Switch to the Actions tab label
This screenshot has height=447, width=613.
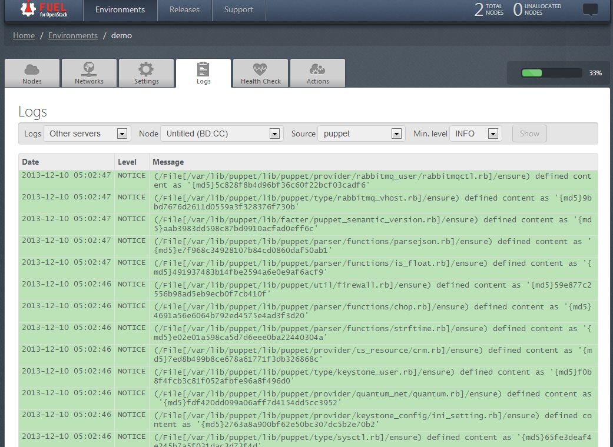point(318,81)
